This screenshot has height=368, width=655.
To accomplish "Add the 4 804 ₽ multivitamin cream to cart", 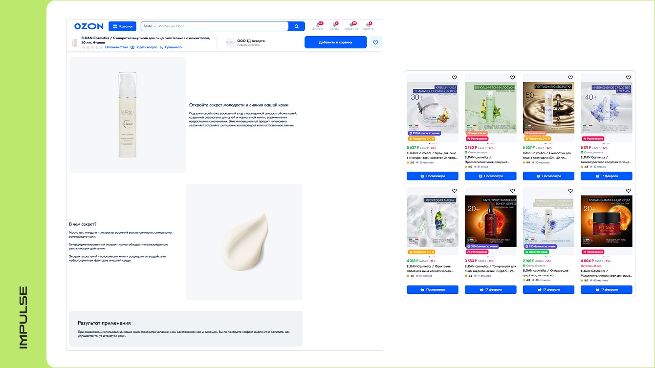I will tap(607, 289).
